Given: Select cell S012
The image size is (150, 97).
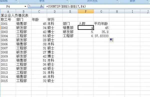Looking at the screenshot, I should (8, 69).
